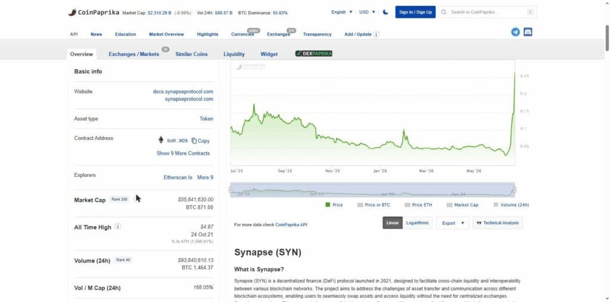Click the search magnifier icon
This screenshot has height=302, width=610.
tap(444, 12)
